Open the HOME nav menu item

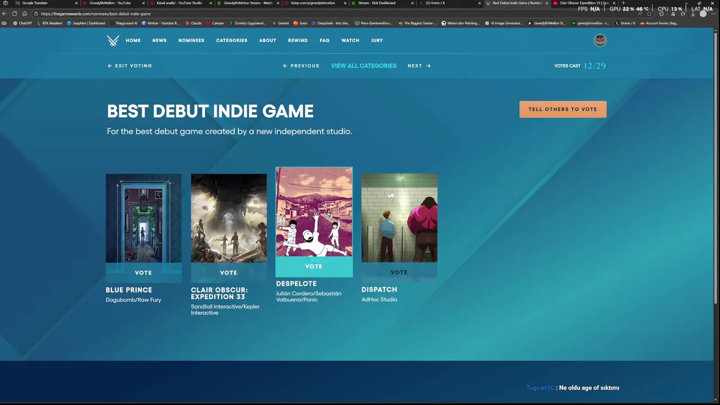133,40
